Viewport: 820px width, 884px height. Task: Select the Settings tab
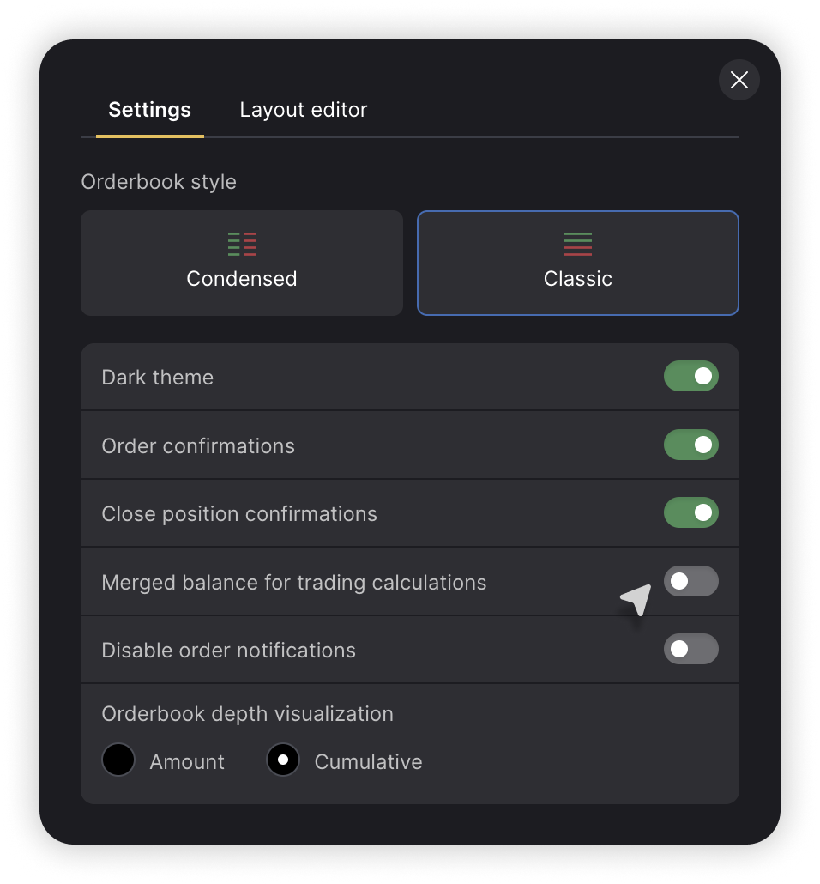tap(149, 109)
